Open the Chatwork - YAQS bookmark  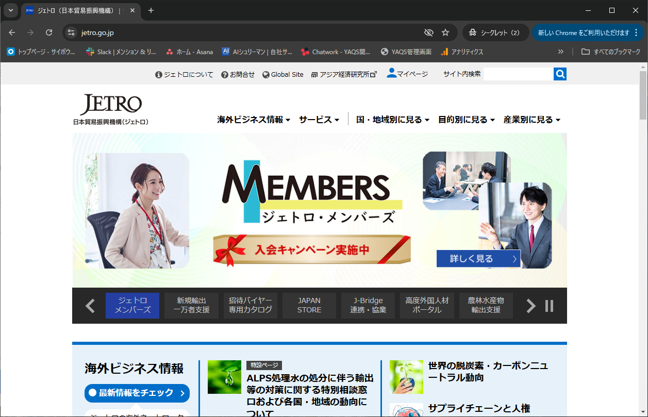[336, 52]
